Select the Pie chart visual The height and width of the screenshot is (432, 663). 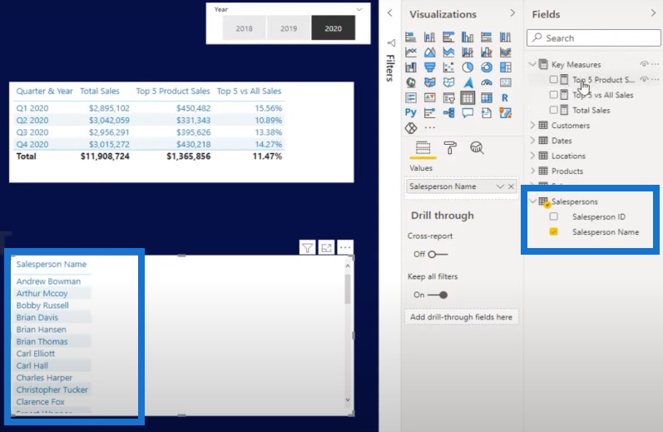click(x=468, y=67)
